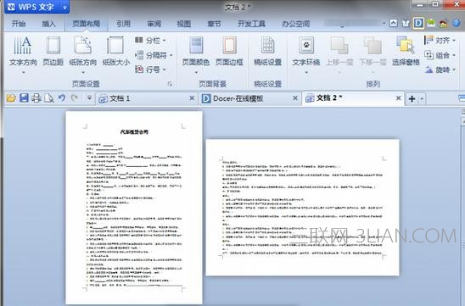Add a new document tab with plus button
Screen dimensions: 465x306
pyautogui.click(x=412, y=98)
